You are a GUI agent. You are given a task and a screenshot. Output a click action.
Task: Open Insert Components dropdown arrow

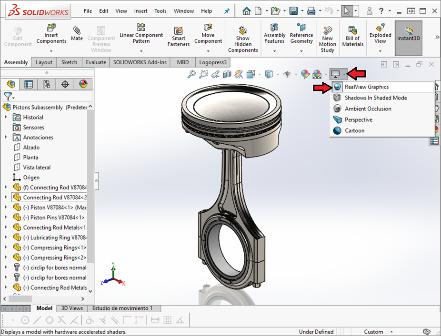point(51,51)
